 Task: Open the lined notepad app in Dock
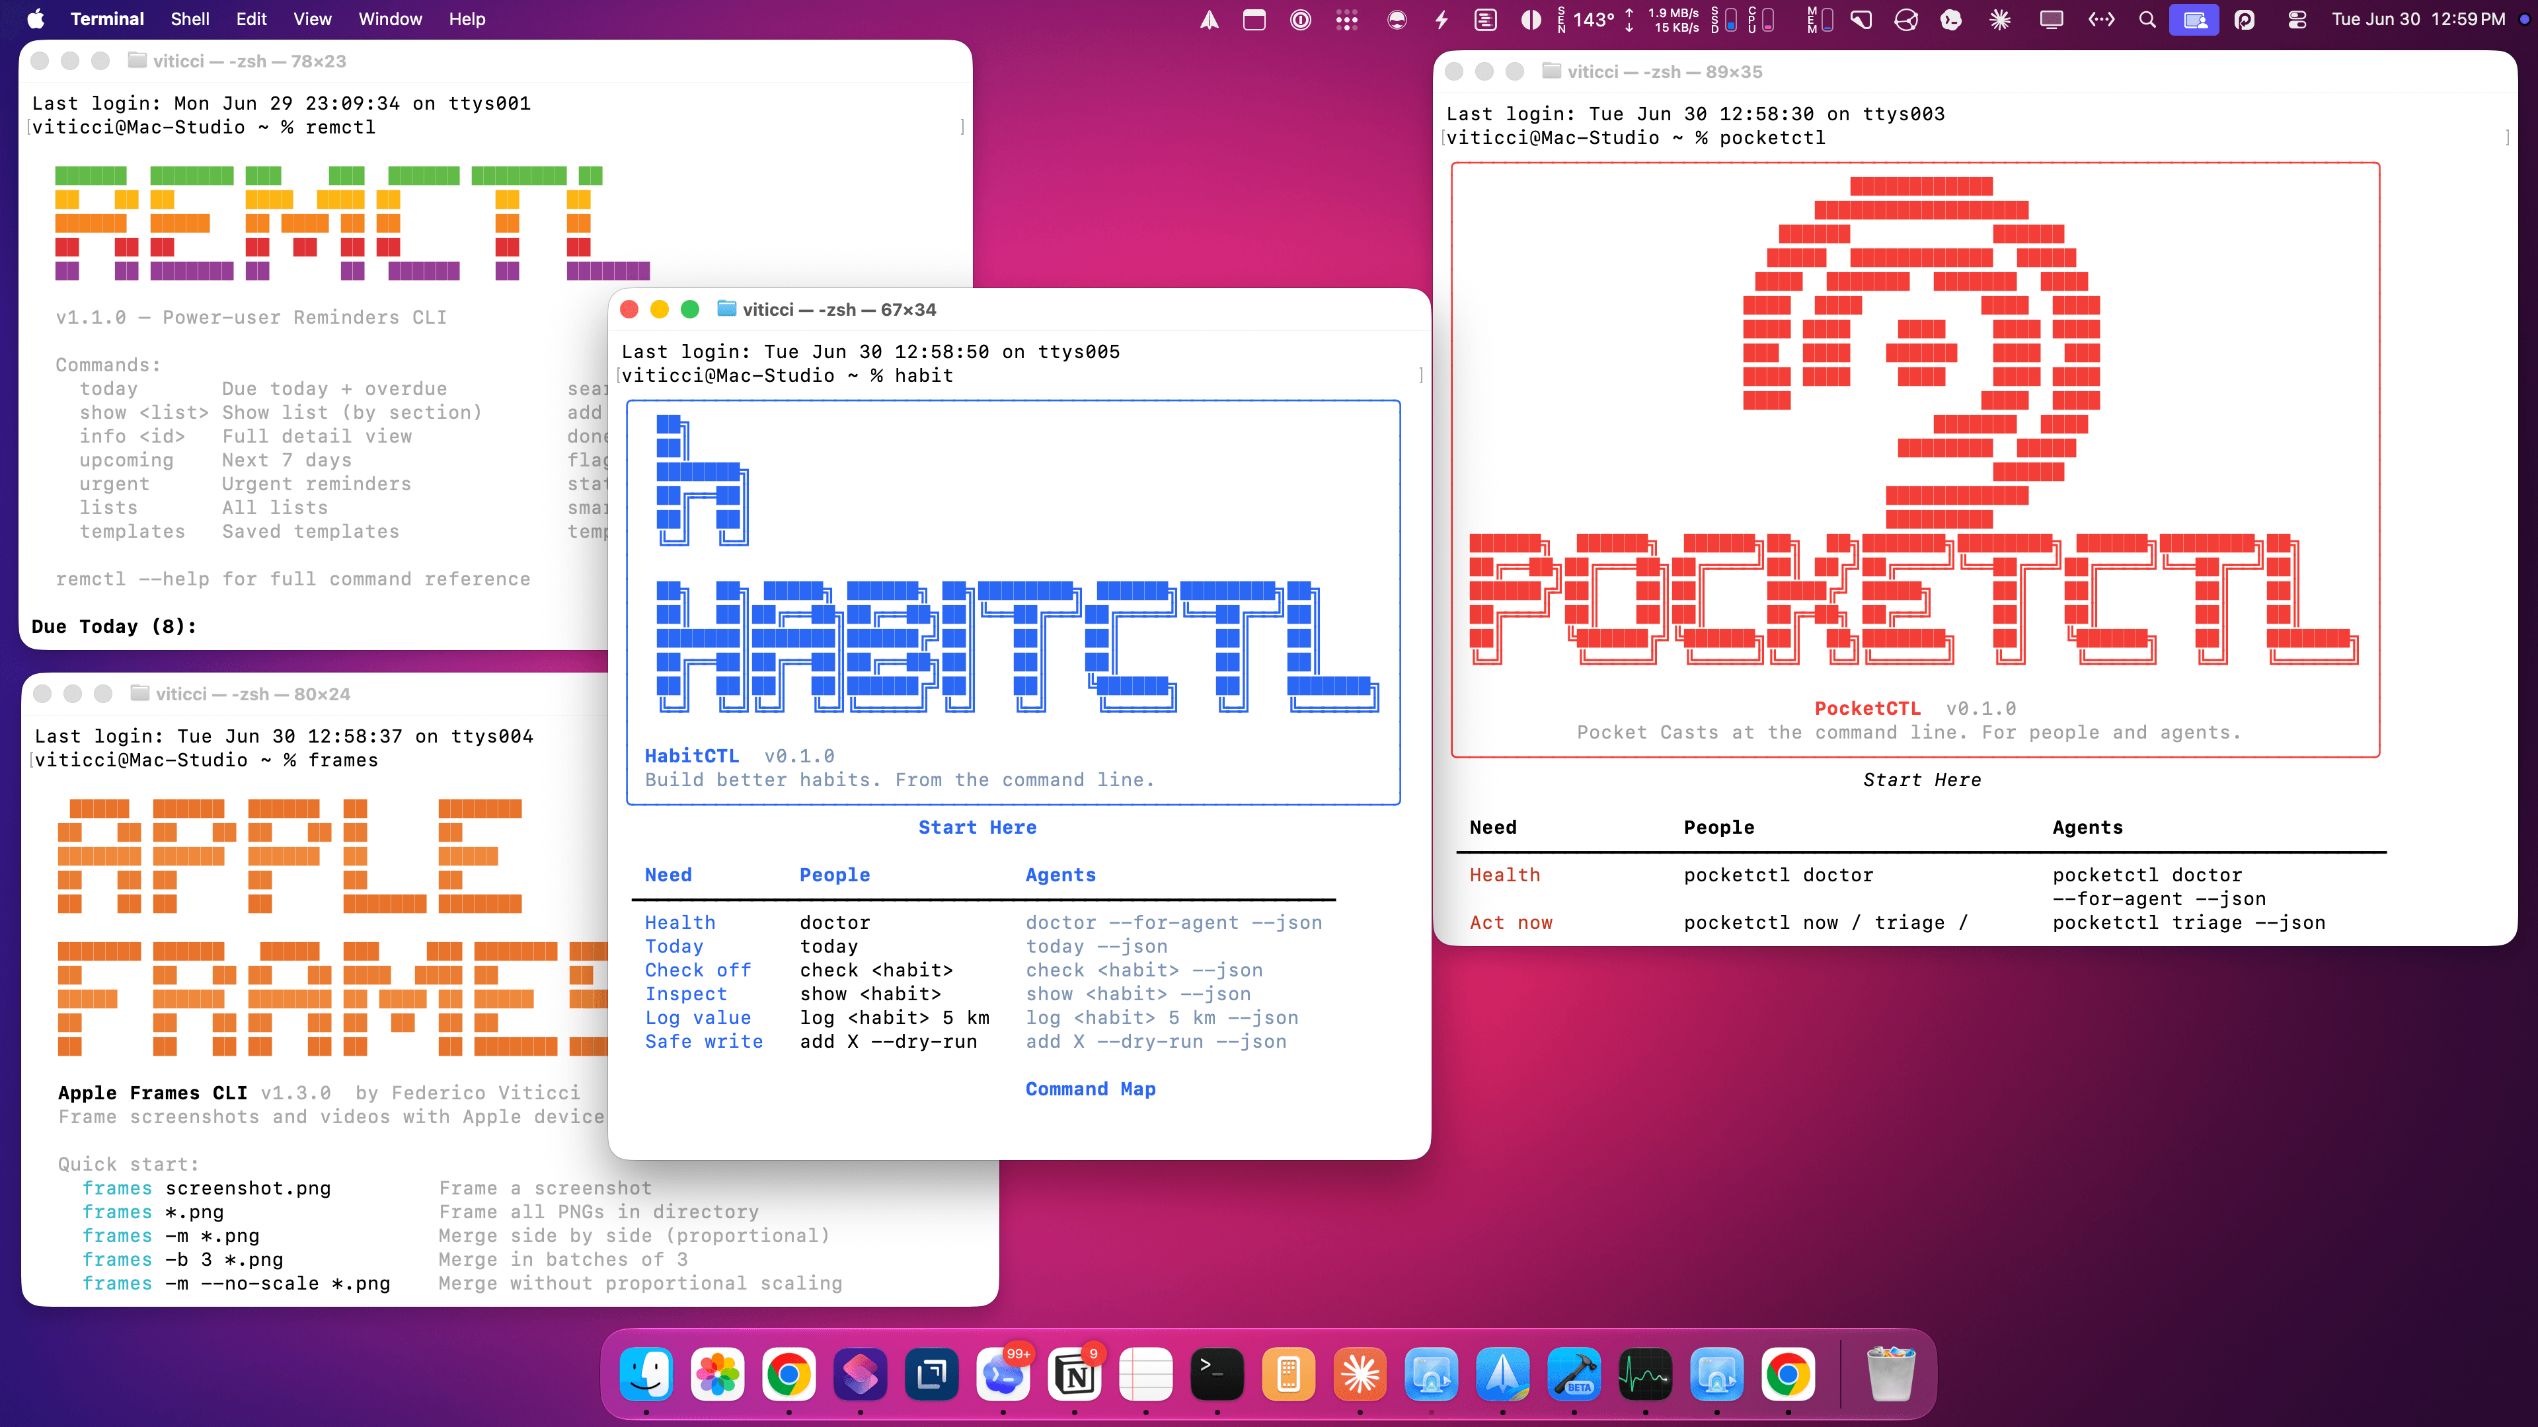1146,1373
